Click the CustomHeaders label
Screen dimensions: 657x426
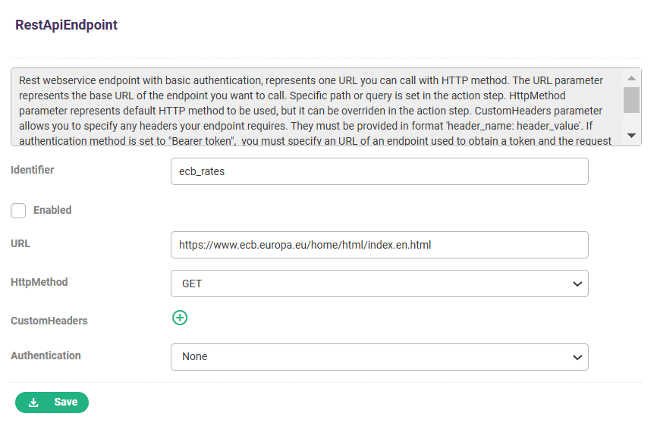pyautogui.click(x=49, y=321)
